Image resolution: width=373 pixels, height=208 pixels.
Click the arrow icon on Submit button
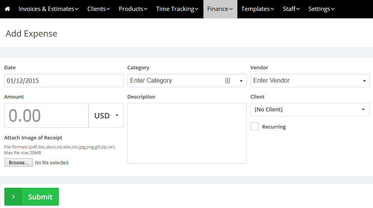point(13,197)
